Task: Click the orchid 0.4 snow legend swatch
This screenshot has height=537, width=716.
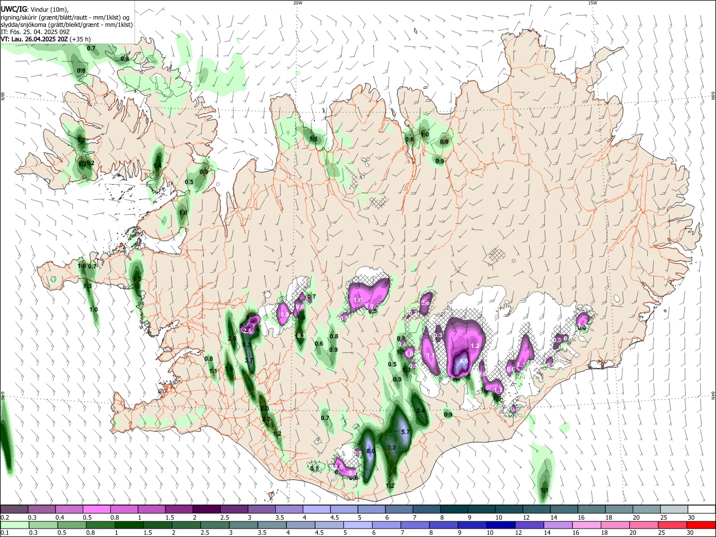Action: (69, 509)
